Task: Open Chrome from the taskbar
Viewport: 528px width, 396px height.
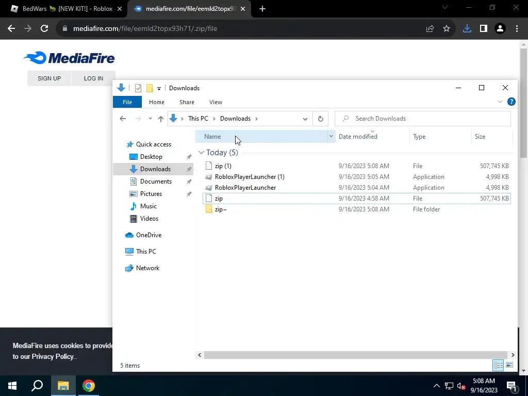Action: (89, 386)
